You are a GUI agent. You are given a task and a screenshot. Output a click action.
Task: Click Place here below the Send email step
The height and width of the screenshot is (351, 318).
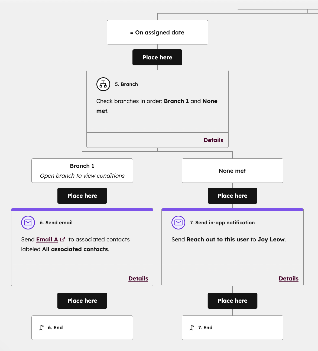click(82, 301)
